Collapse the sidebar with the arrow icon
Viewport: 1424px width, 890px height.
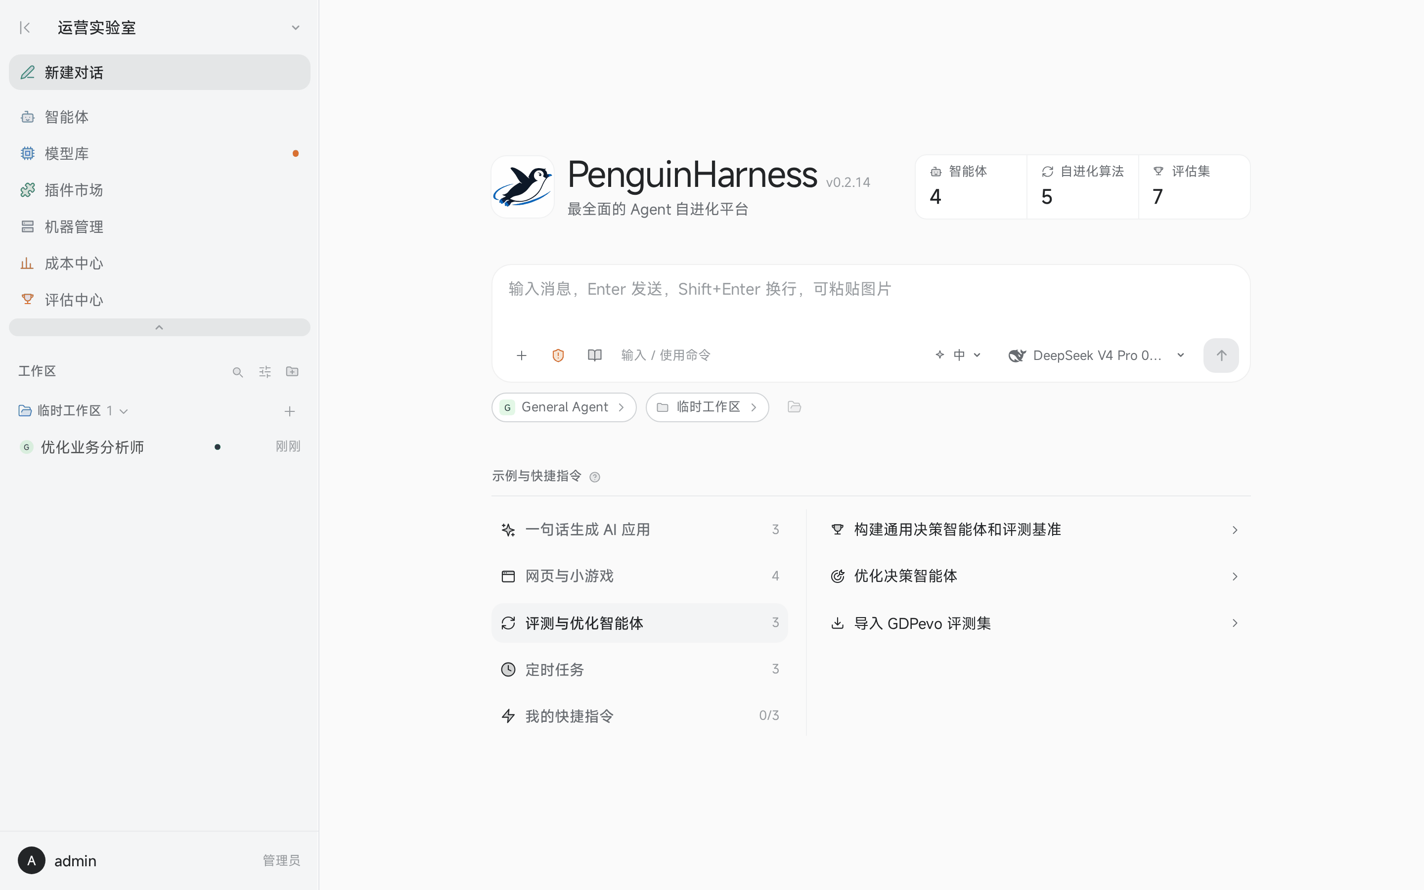point(25,28)
